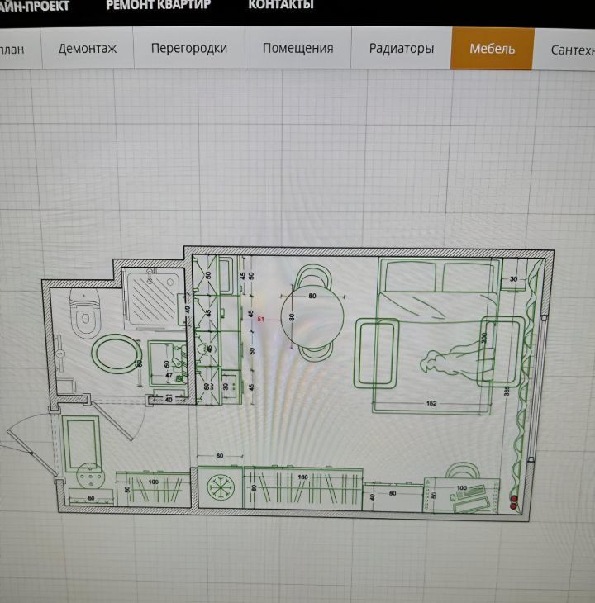Go to the Перегородки tab

(188, 48)
